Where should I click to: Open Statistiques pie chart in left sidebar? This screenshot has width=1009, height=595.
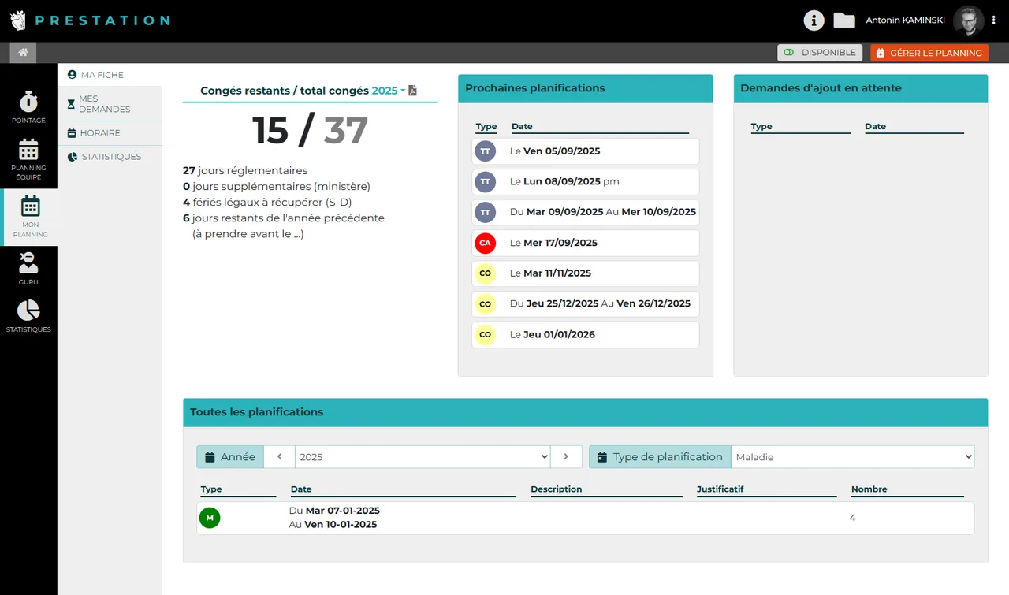point(28,316)
